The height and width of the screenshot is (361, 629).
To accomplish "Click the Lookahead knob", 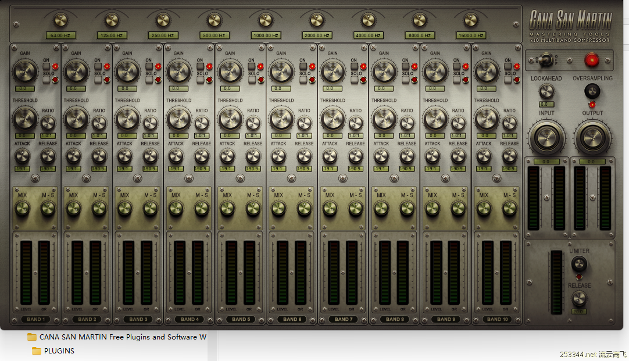I will 546,91.
